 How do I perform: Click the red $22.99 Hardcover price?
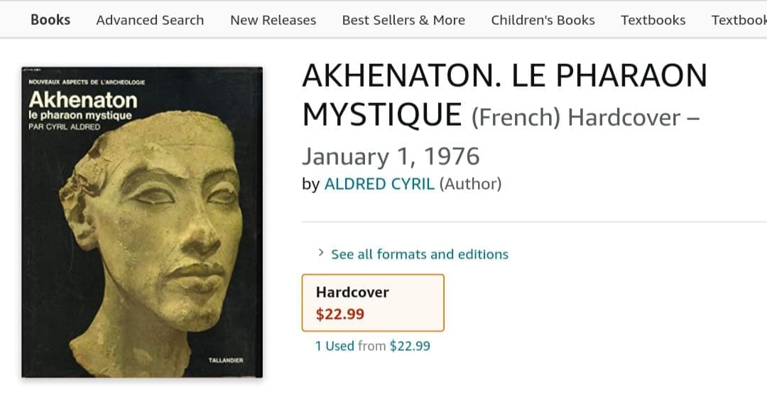pos(340,314)
